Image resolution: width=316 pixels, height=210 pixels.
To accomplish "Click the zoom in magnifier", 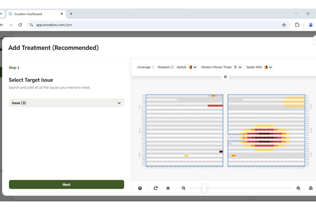I will pyautogui.click(x=298, y=188).
